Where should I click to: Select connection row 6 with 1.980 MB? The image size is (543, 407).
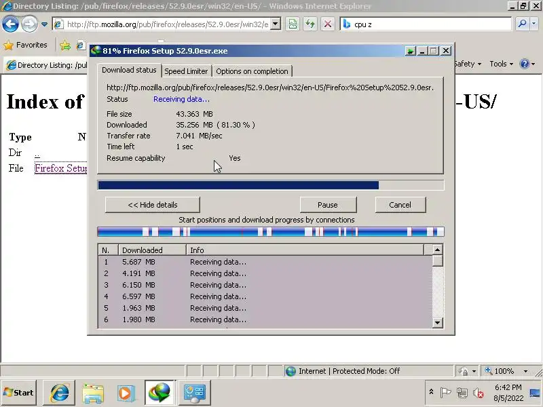click(265, 319)
